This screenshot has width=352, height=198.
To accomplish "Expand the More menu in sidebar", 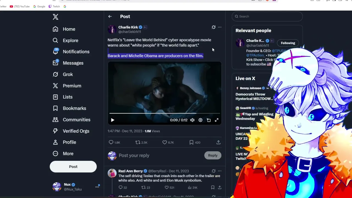I will click(x=63, y=154).
